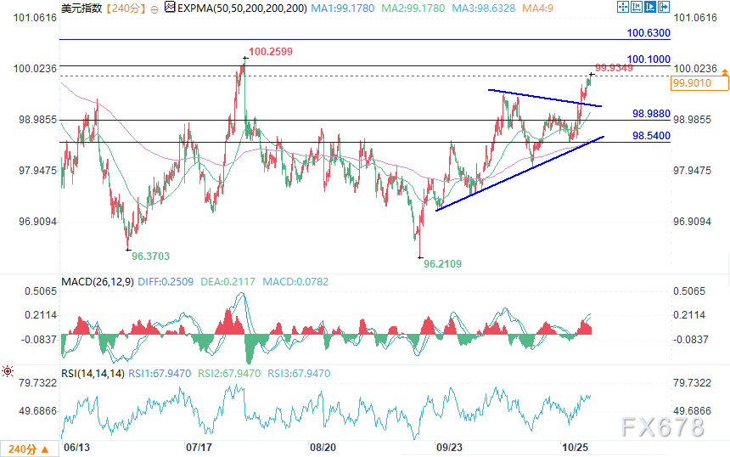Select the 100.6300 blue resistance line label

[649, 33]
